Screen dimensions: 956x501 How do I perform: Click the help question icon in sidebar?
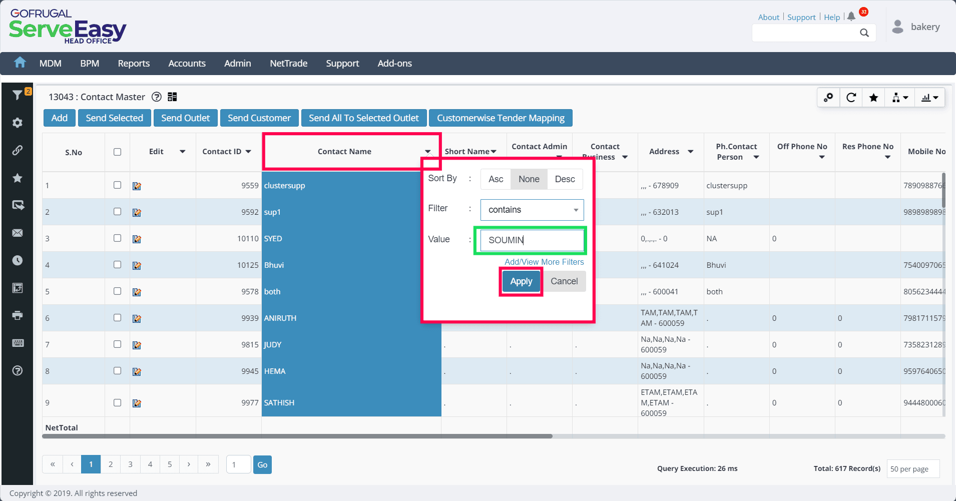(18, 370)
